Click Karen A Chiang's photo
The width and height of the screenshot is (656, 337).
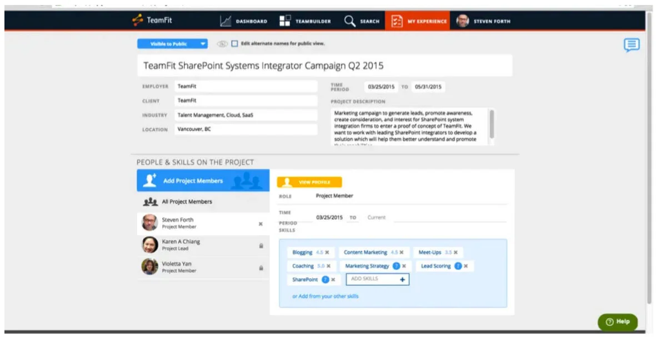click(150, 244)
